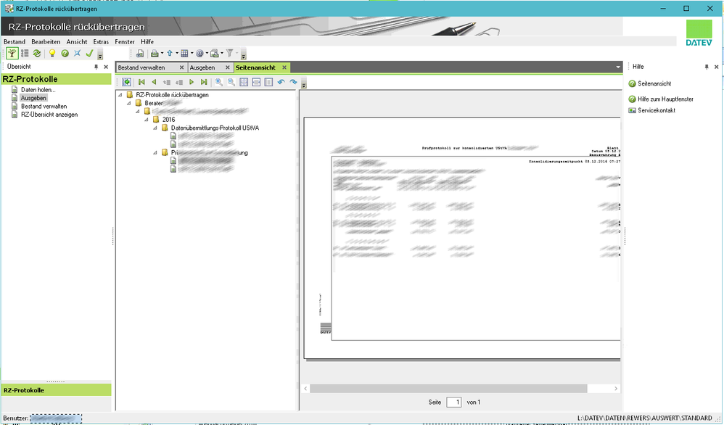This screenshot has width=724, height=425.
Task: Rotate page left with blue arrow
Action: [x=281, y=83]
